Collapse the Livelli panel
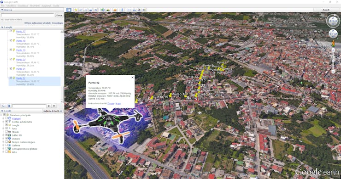This screenshot has height=179, width=341. pos(2,111)
